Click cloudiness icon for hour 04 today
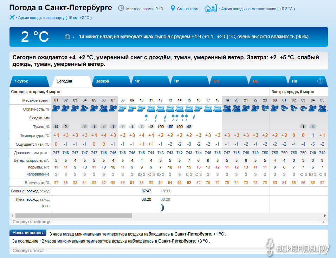This screenshot has height=258, width=336. coord(84,109)
